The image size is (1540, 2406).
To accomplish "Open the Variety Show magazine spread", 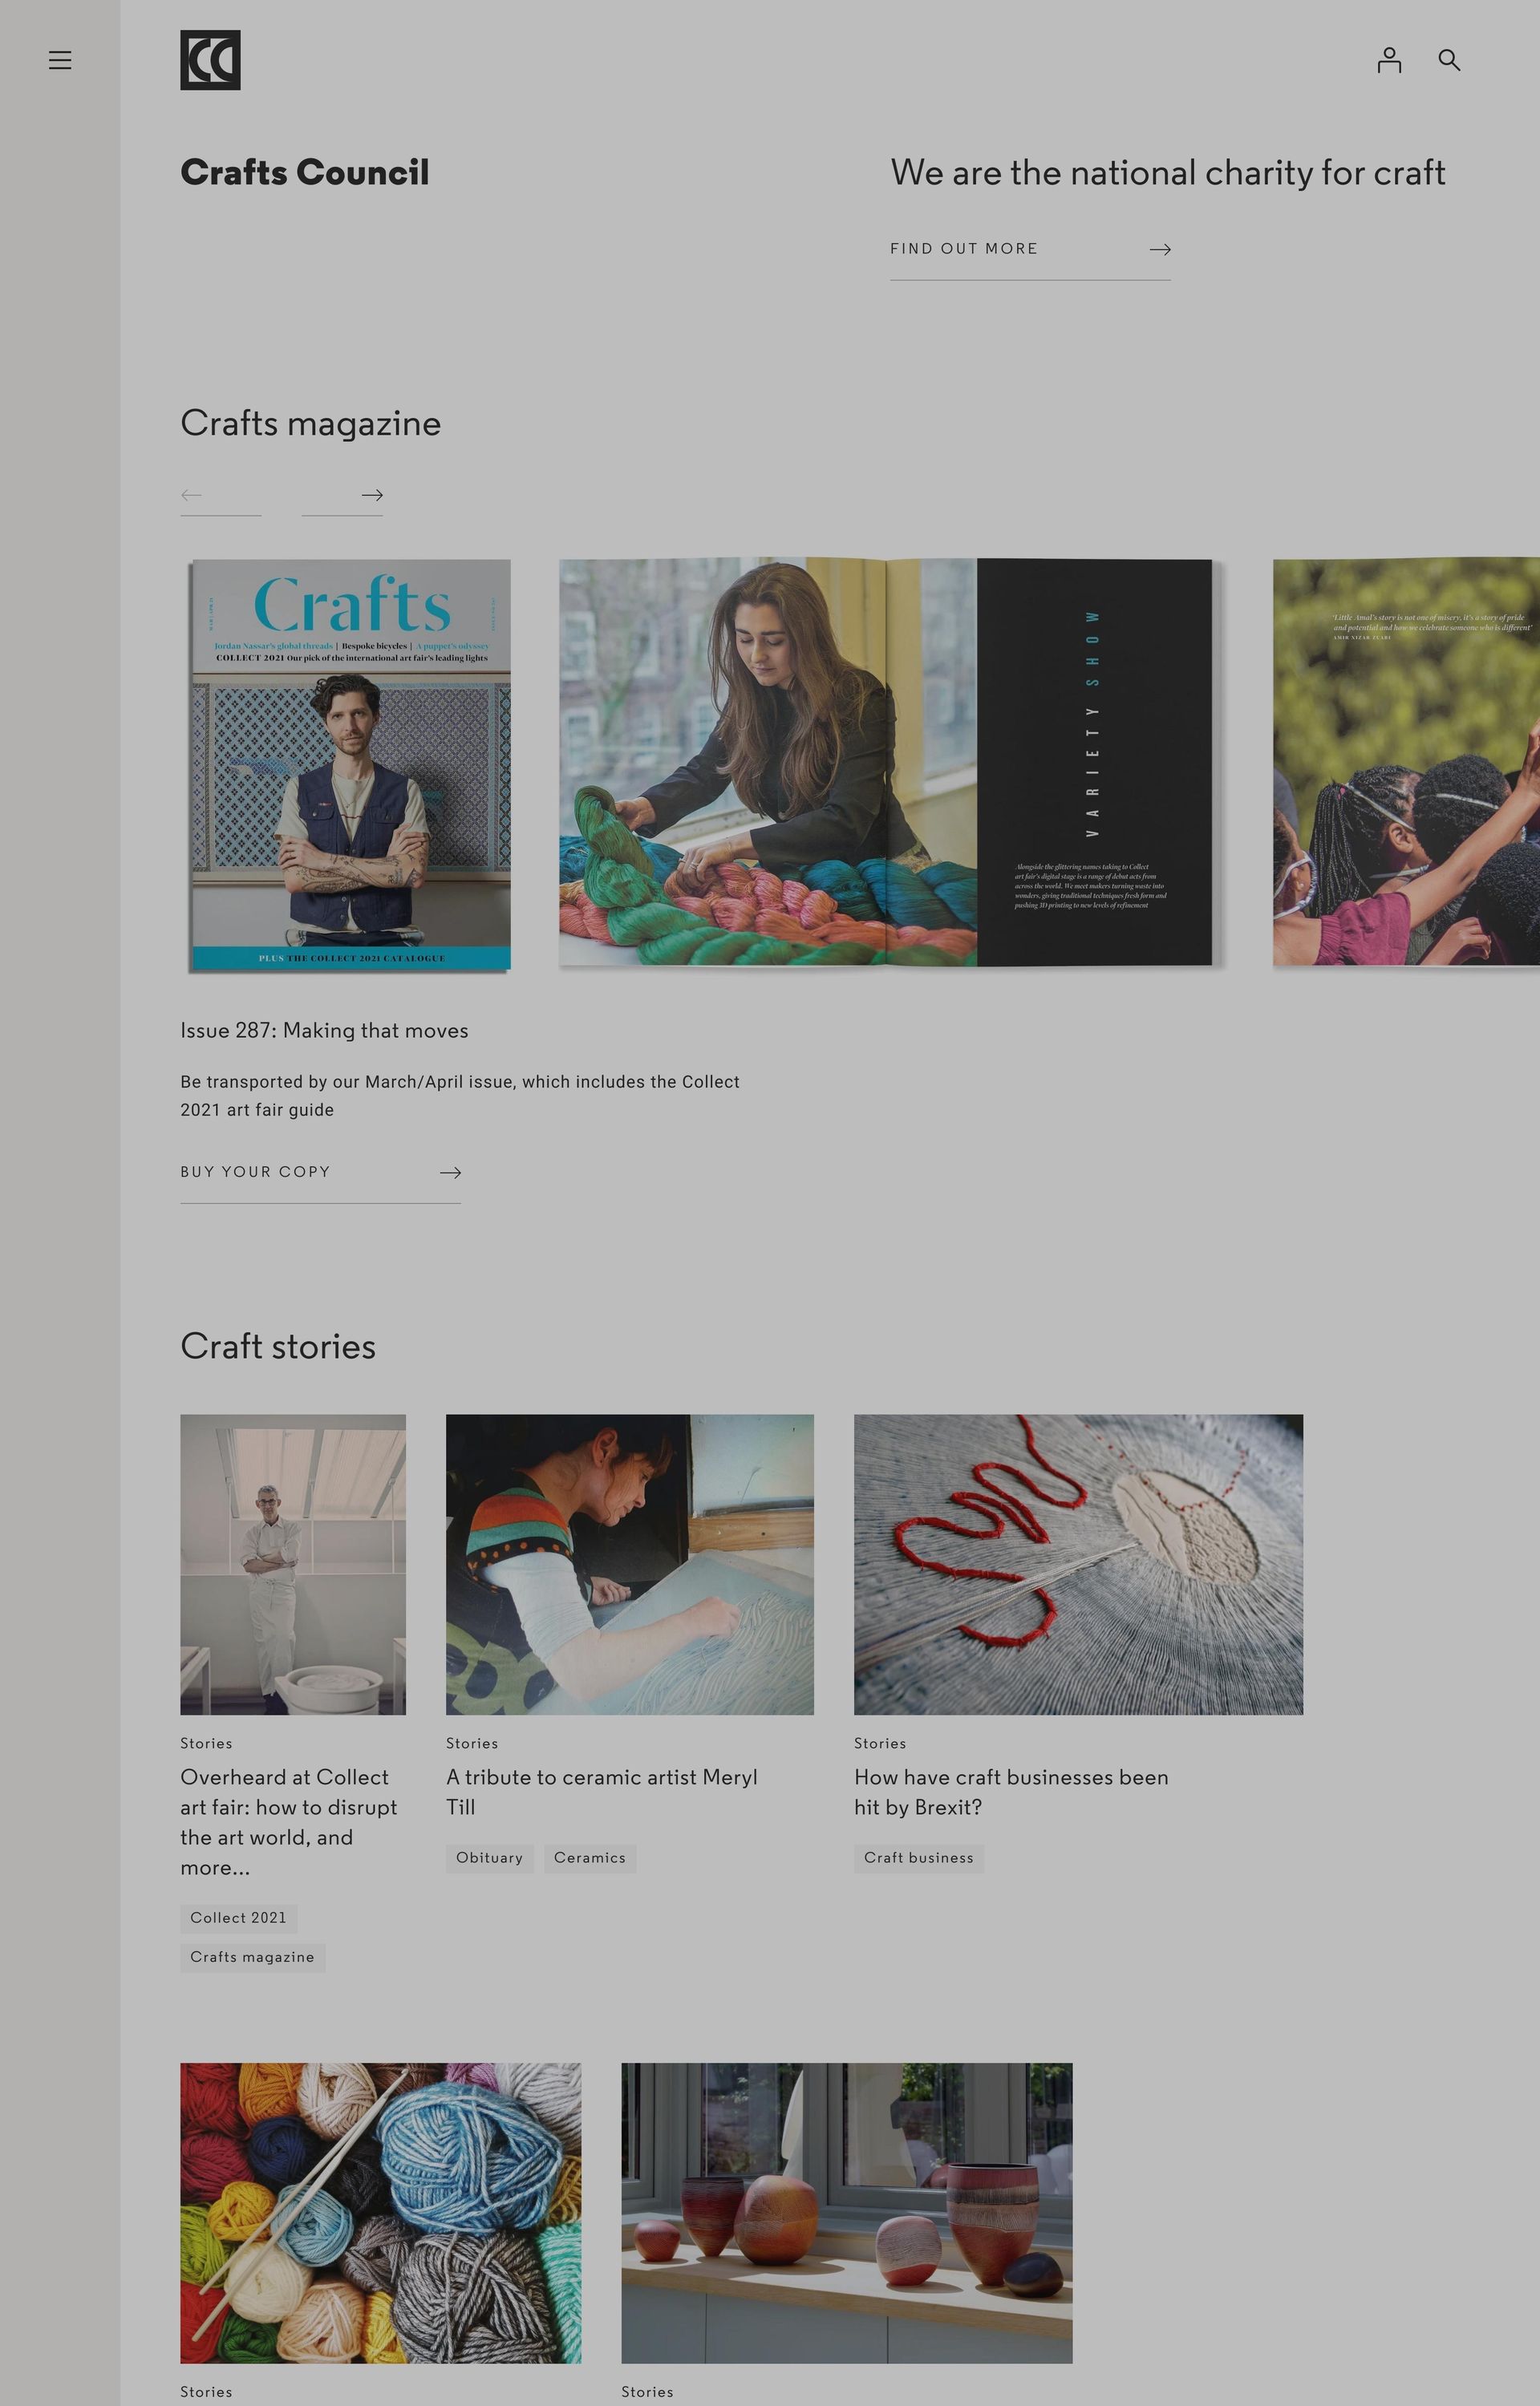I will coord(885,762).
